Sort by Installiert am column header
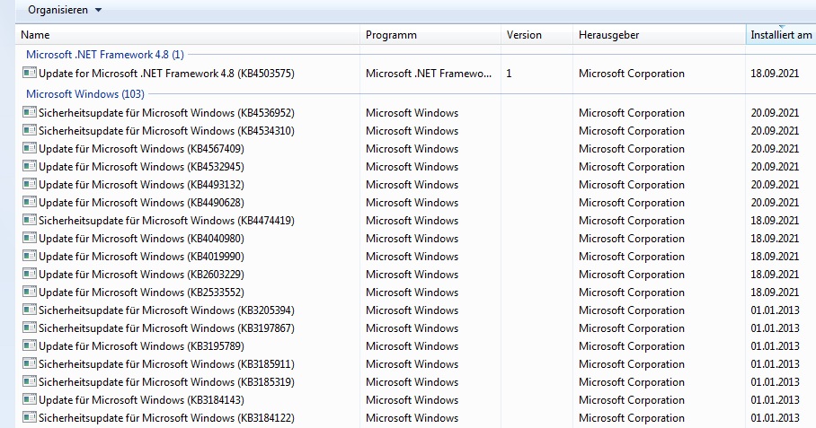The width and height of the screenshot is (816, 428). pos(779,35)
